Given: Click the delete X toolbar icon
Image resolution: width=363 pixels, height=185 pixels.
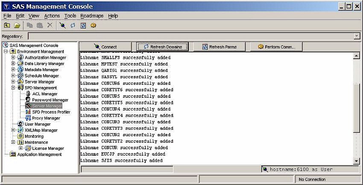Looking at the screenshot, I should pyautogui.click(x=50, y=26).
